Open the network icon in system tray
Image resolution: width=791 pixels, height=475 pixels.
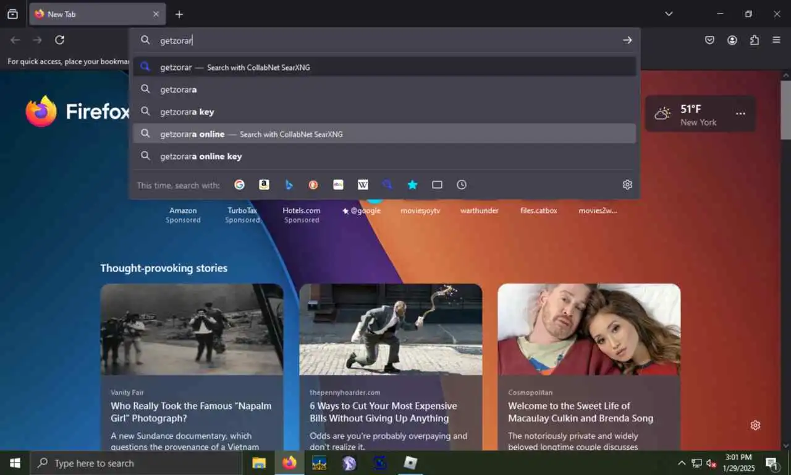696,463
